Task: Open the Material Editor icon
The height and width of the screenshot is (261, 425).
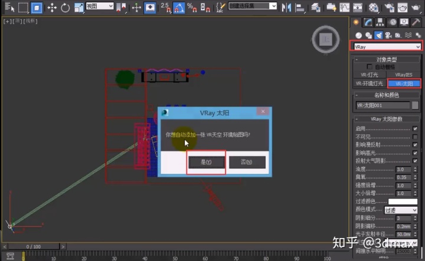Action: click(x=374, y=8)
